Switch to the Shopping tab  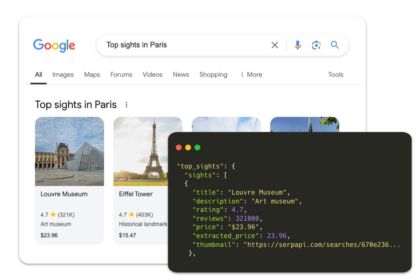point(213,75)
